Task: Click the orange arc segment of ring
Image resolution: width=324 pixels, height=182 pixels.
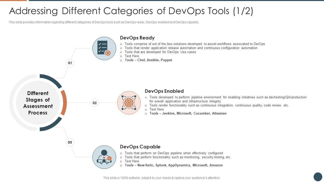Action: [x=64, y=103]
